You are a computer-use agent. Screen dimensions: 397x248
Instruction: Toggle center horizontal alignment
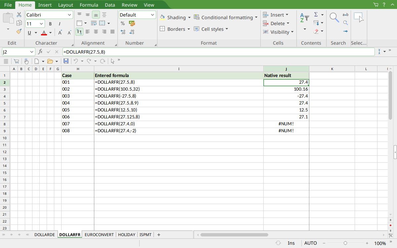[96, 32]
